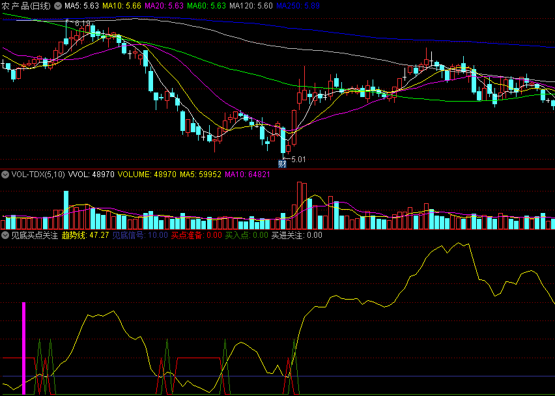Click the magenta signal bar in bottom indicator
This screenshot has width=555, height=396.
[x=23, y=348]
